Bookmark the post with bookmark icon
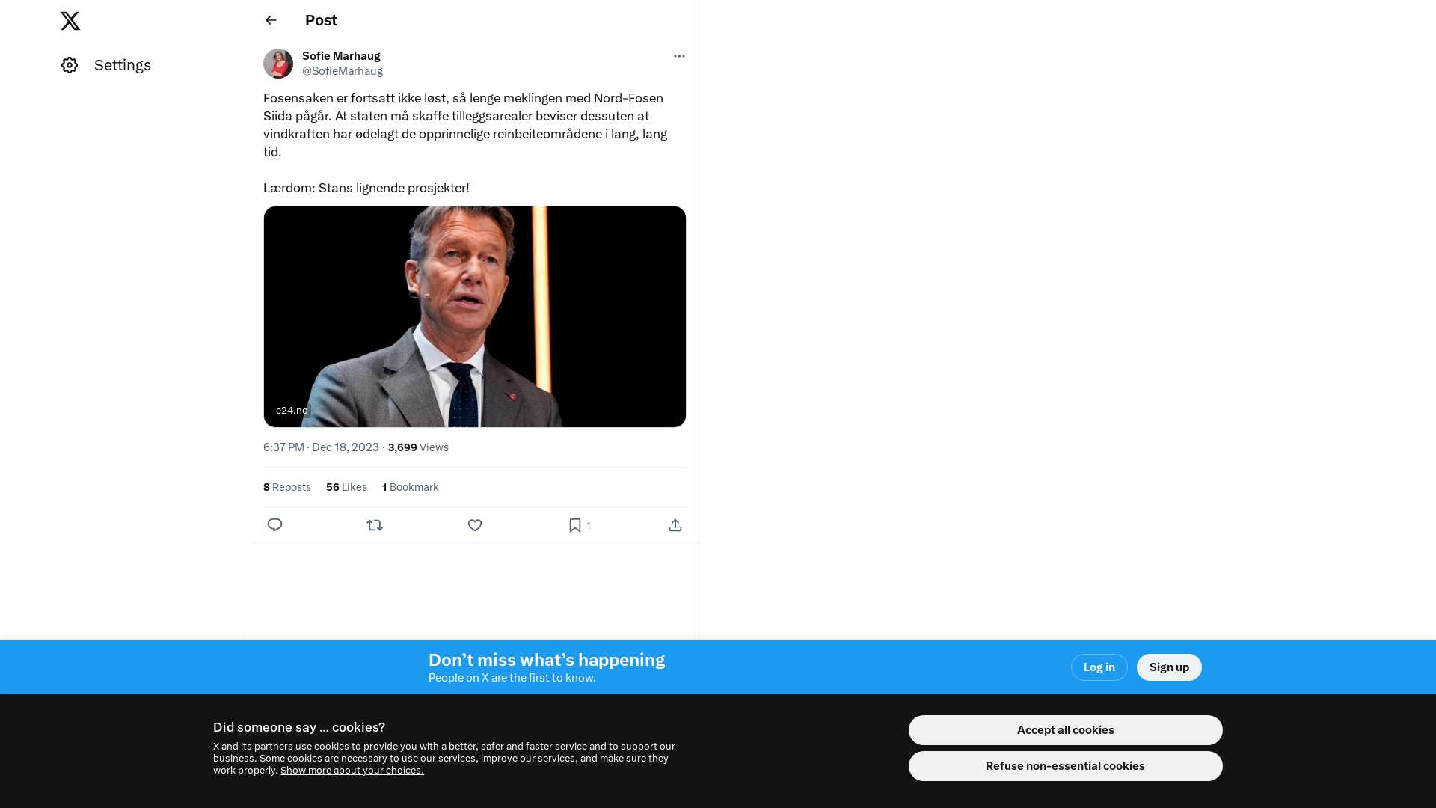Screen dimensions: 1436x808 (574, 525)
